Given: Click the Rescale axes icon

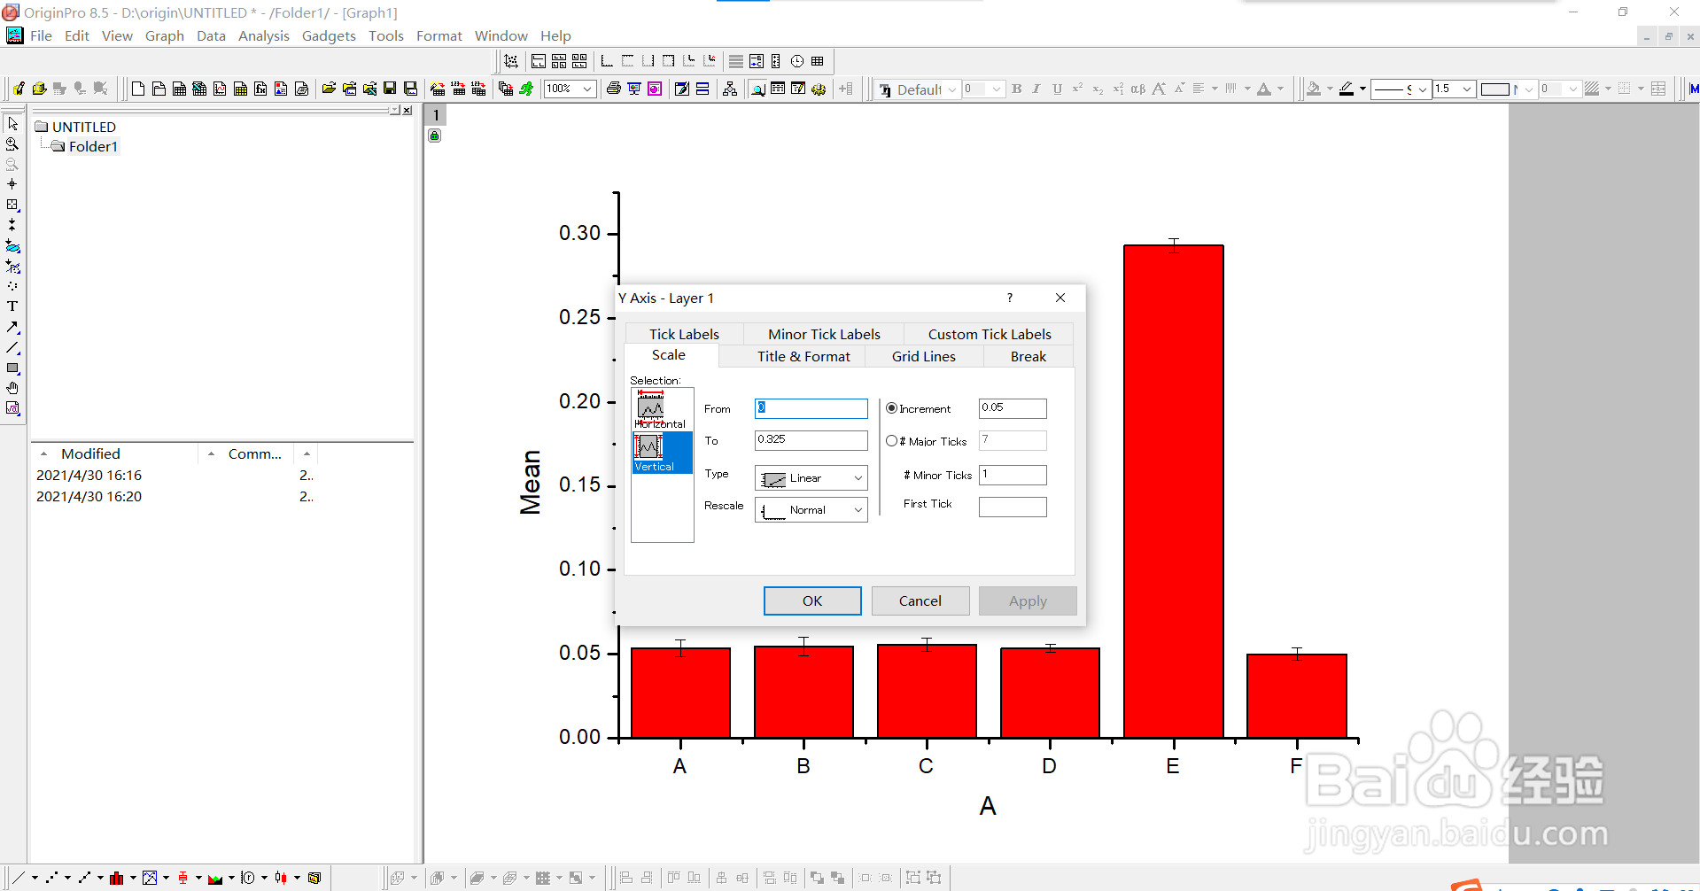Looking at the screenshot, I should coord(511,61).
